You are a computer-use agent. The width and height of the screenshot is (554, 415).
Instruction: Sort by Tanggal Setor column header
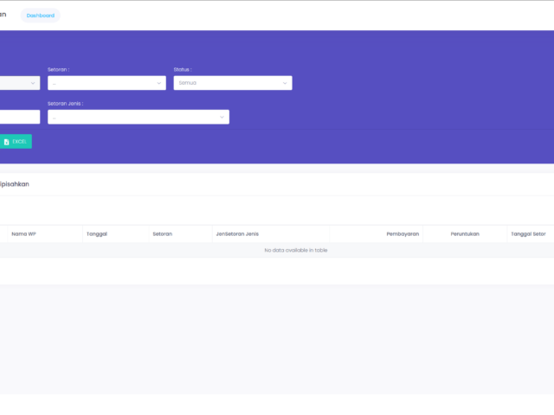531,234
